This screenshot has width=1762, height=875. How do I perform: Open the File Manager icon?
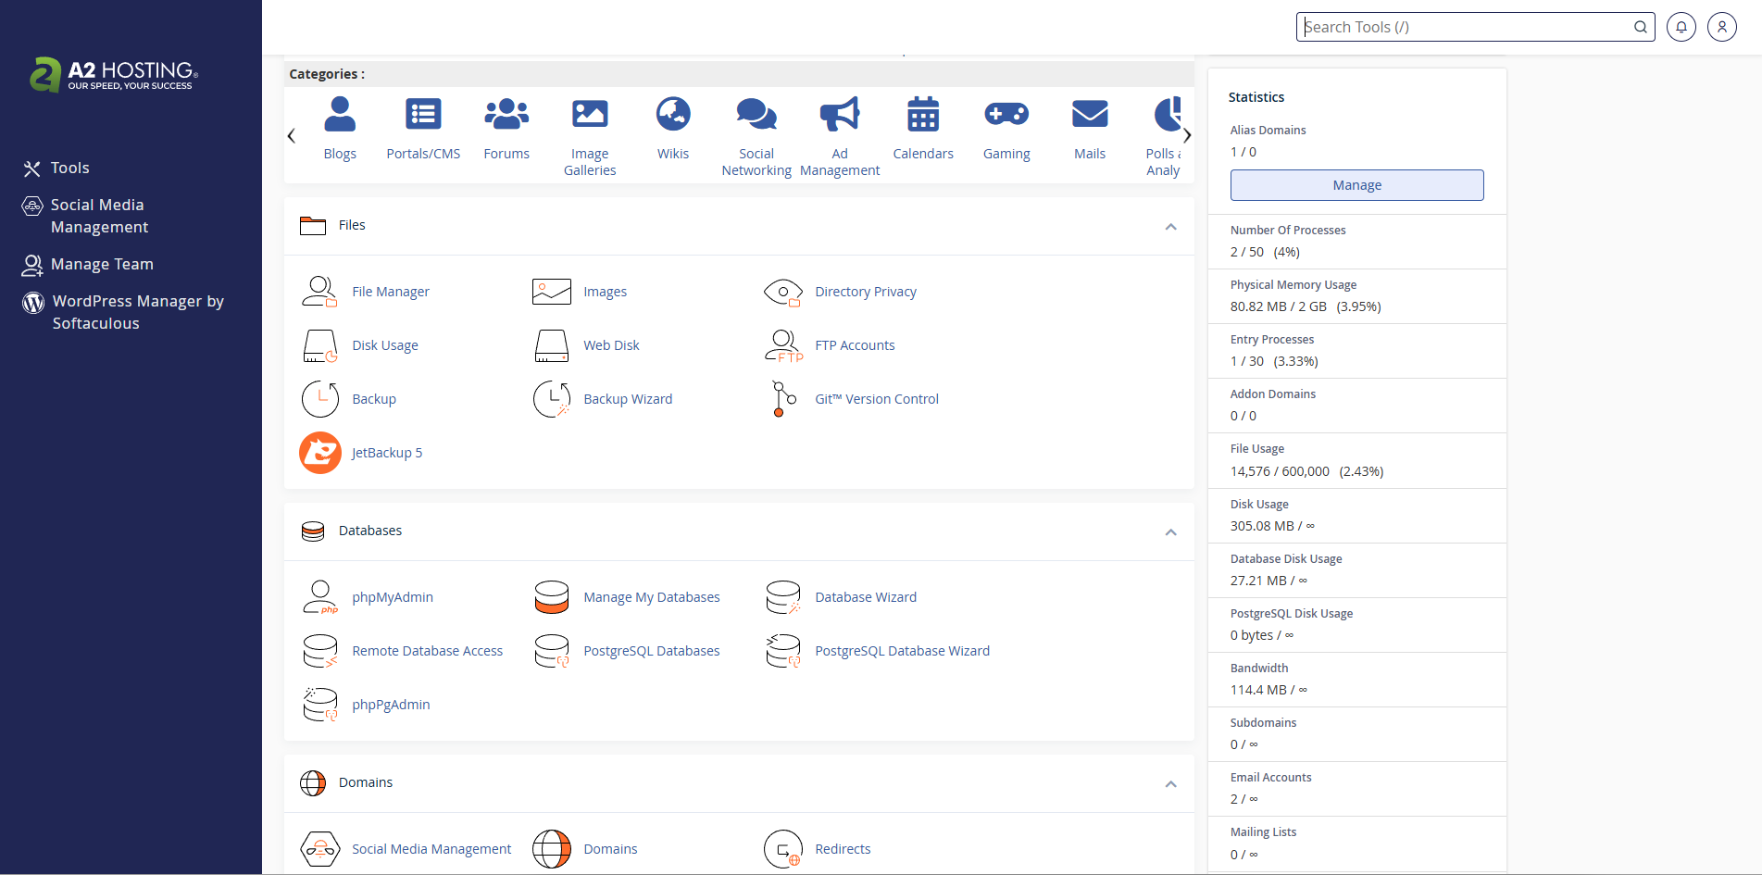coord(319,292)
